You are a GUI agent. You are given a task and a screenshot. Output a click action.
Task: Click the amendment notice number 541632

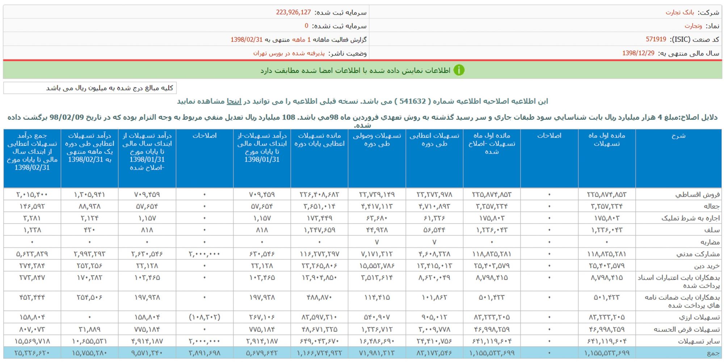click(413, 101)
